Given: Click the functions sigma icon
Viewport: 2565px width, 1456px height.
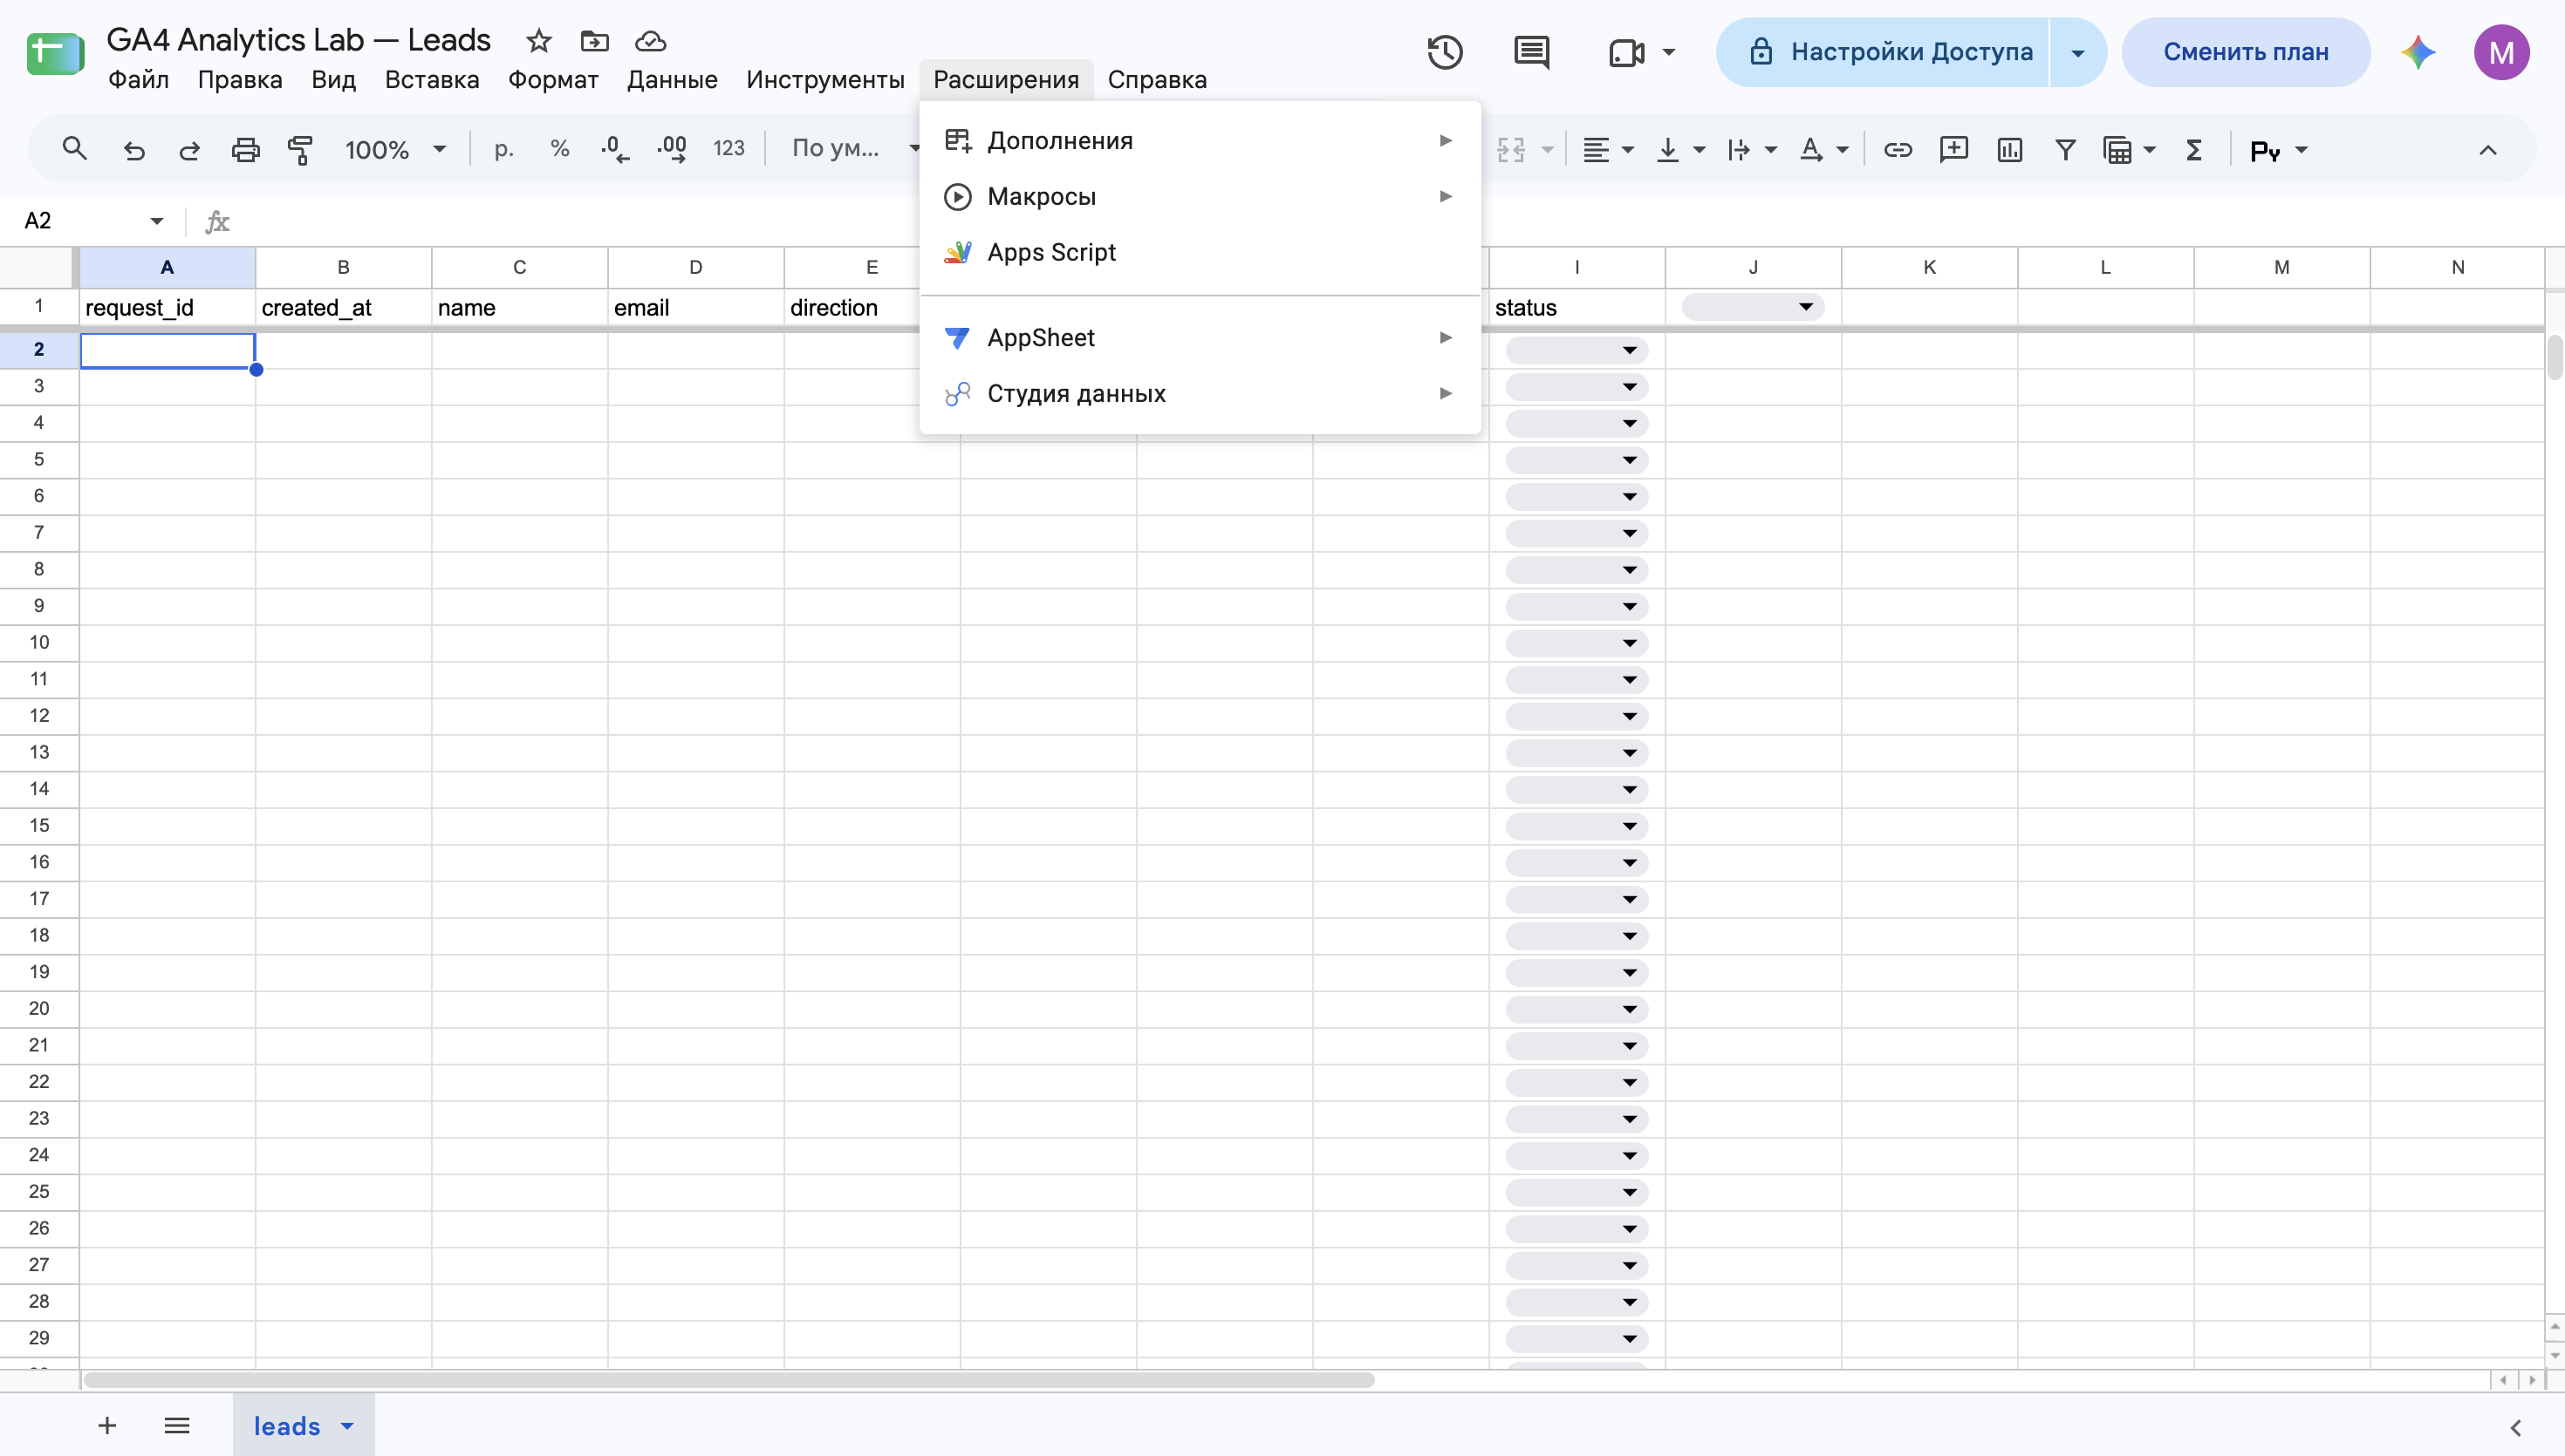Looking at the screenshot, I should point(2194,150).
